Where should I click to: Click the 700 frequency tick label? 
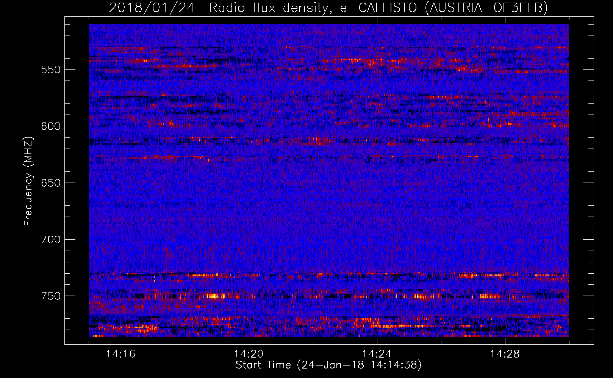point(51,240)
